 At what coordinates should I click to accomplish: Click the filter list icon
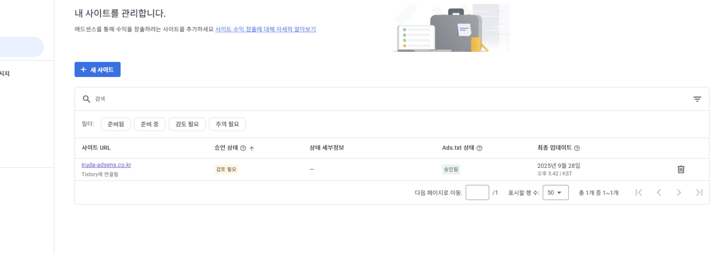click(x=697, y=99)
